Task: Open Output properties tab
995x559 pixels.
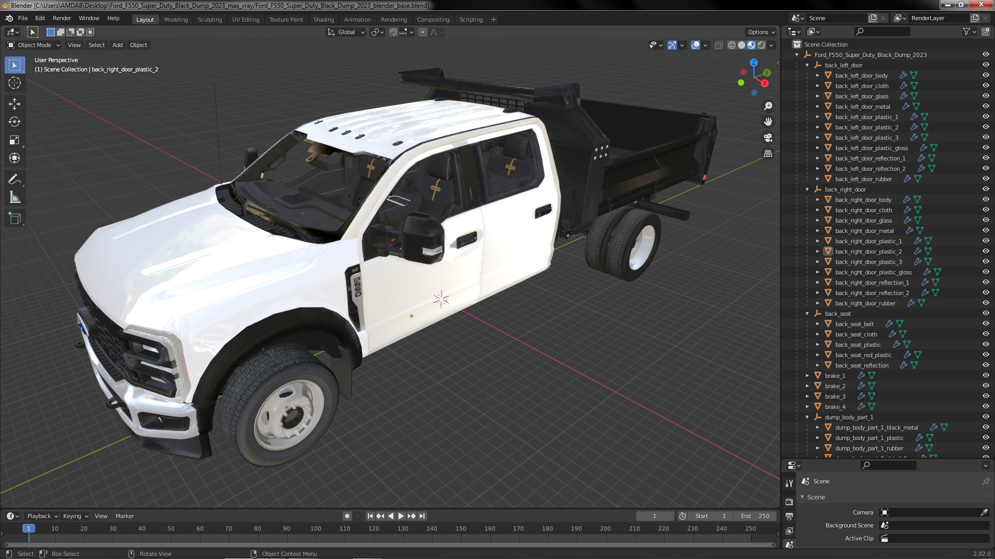Action: pos(789,517)
